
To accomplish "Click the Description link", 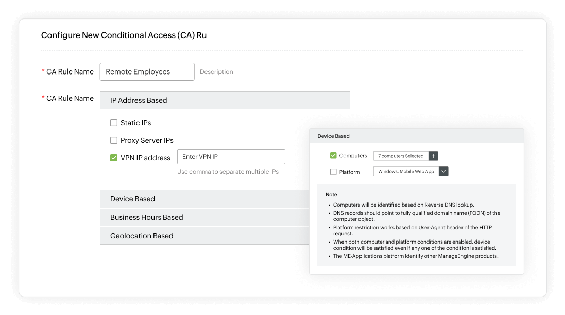I will click(x=216, y=72).
